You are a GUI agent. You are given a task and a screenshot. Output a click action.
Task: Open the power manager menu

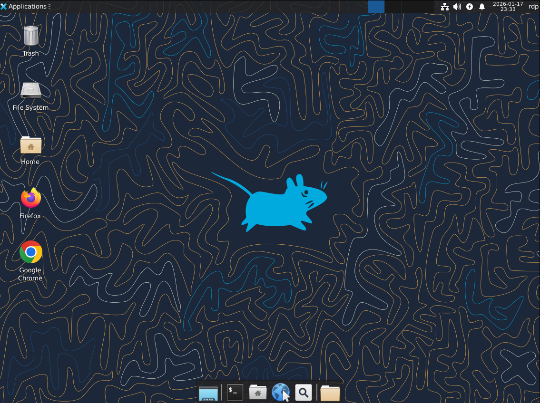pyautogui.click(x=470, y=7)
